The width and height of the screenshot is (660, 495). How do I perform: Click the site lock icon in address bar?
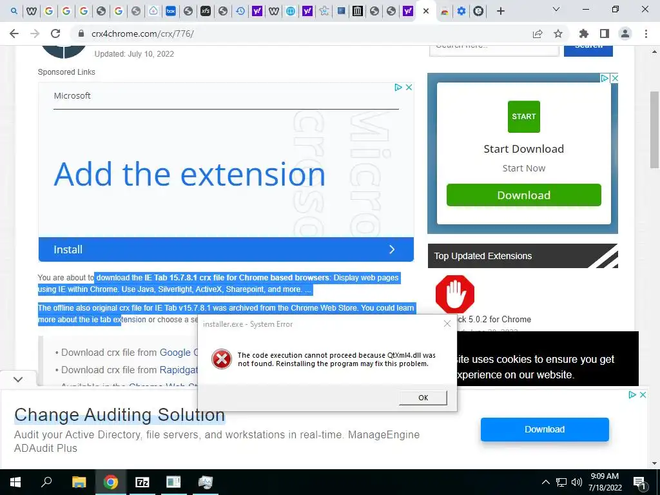81,34
